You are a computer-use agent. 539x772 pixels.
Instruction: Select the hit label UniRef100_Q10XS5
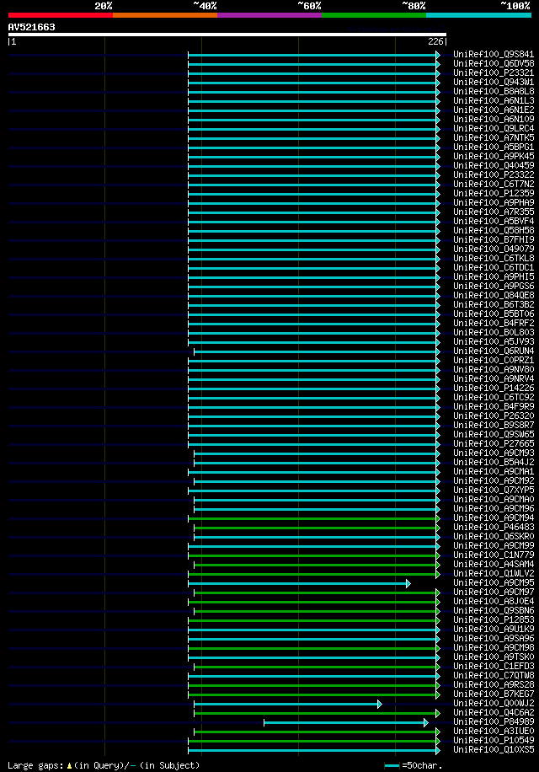[x=494, y=749]
